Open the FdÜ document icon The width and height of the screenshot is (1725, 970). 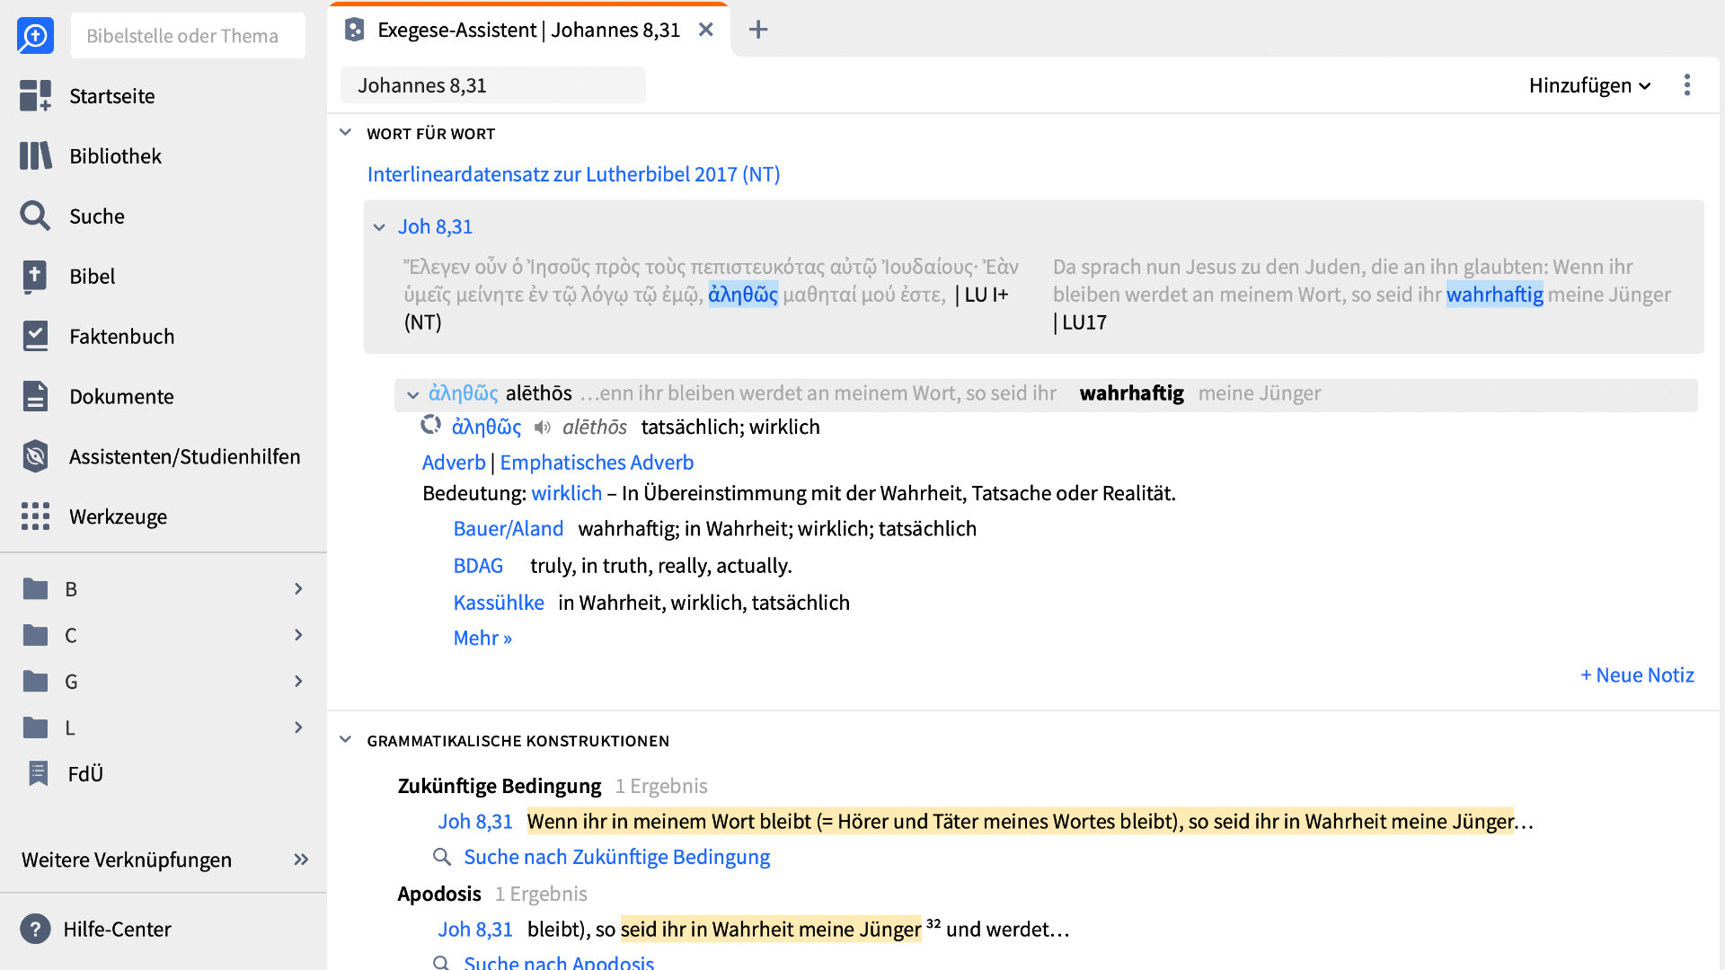pos(38,773)
